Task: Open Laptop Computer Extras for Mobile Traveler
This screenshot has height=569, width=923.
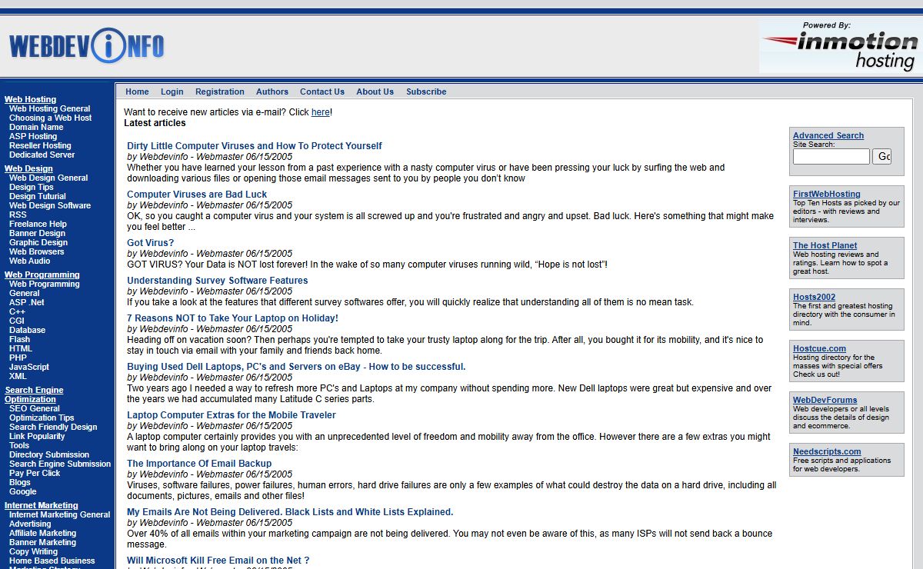Action: (232, 415)
